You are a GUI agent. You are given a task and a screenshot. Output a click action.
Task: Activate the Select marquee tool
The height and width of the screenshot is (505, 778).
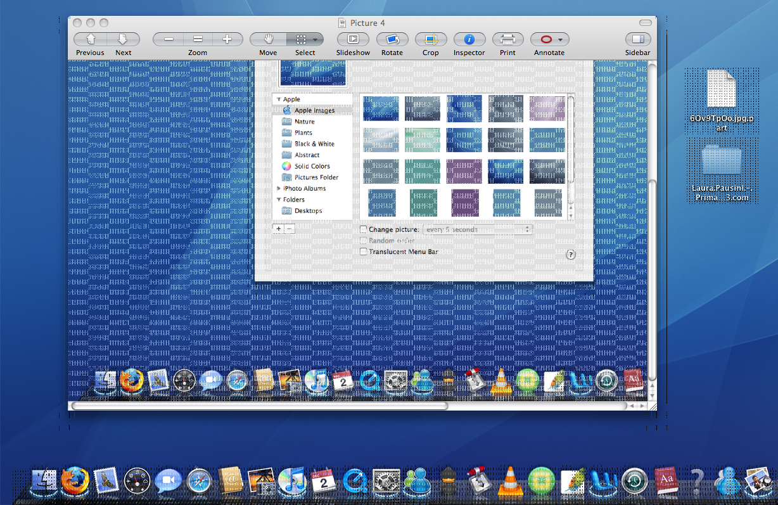coord(302,39)
